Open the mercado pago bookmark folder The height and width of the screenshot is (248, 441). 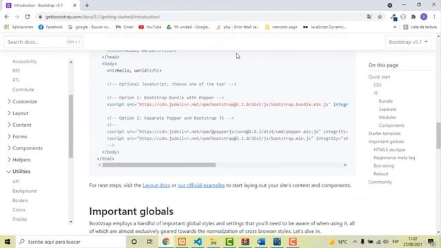[x=281, y=27]
